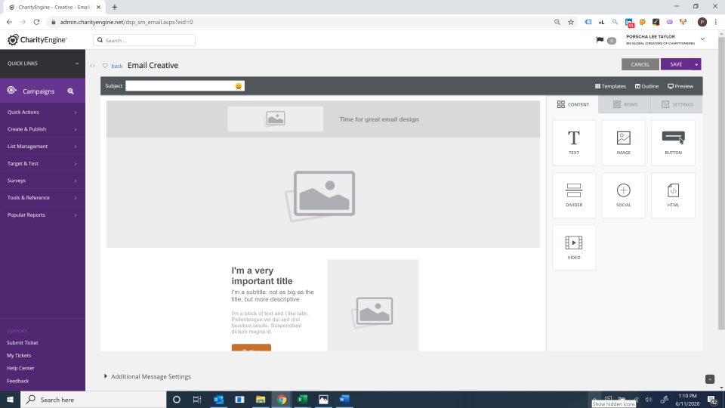
Task: Click the Save button
Action: (x=676, y=64)
